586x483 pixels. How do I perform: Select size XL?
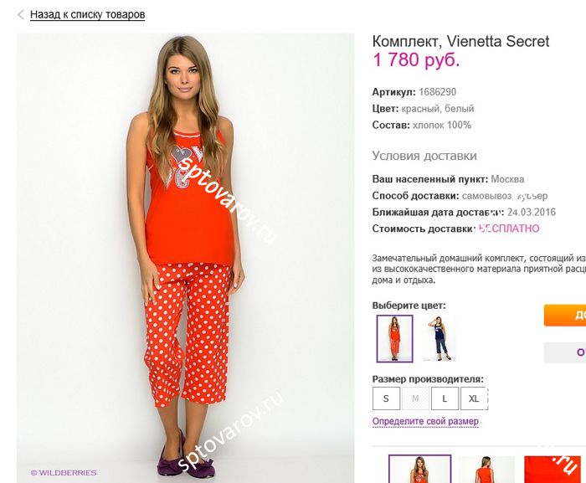click(474, 398)
